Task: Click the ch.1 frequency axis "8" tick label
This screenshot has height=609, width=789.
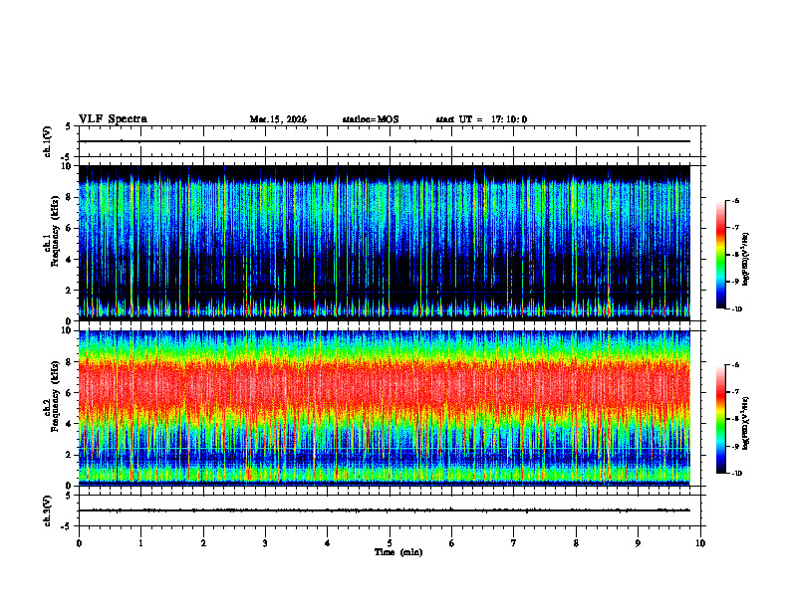Action: coord(69,197)
